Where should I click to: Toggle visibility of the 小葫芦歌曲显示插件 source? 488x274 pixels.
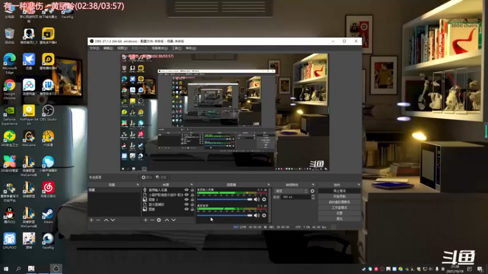[187, 195]
